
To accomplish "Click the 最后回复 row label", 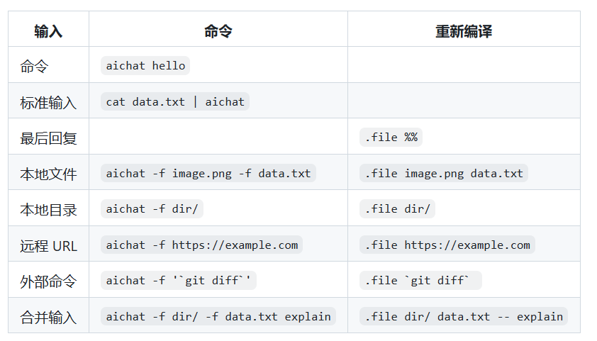I will [48, 138].
